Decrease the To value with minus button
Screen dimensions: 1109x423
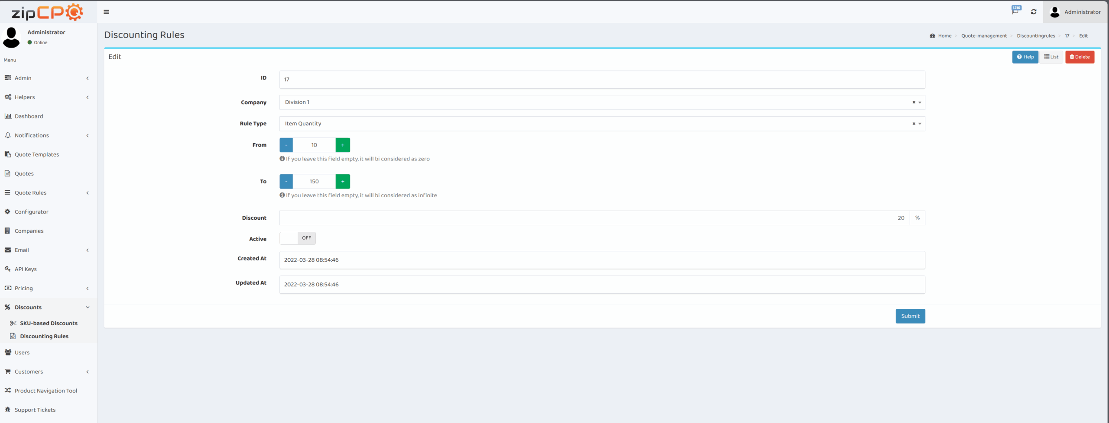point(286,182)
